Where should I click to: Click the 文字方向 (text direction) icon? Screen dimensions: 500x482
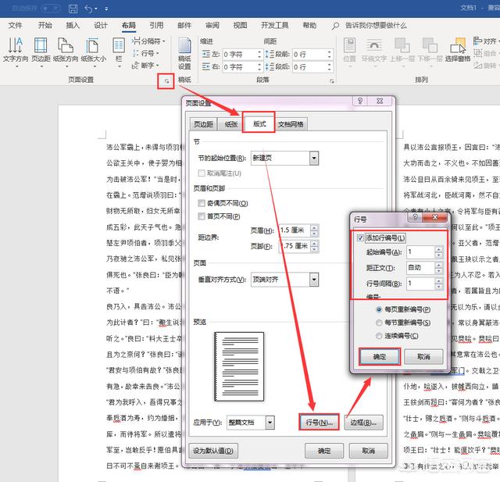tap(16, 48)
